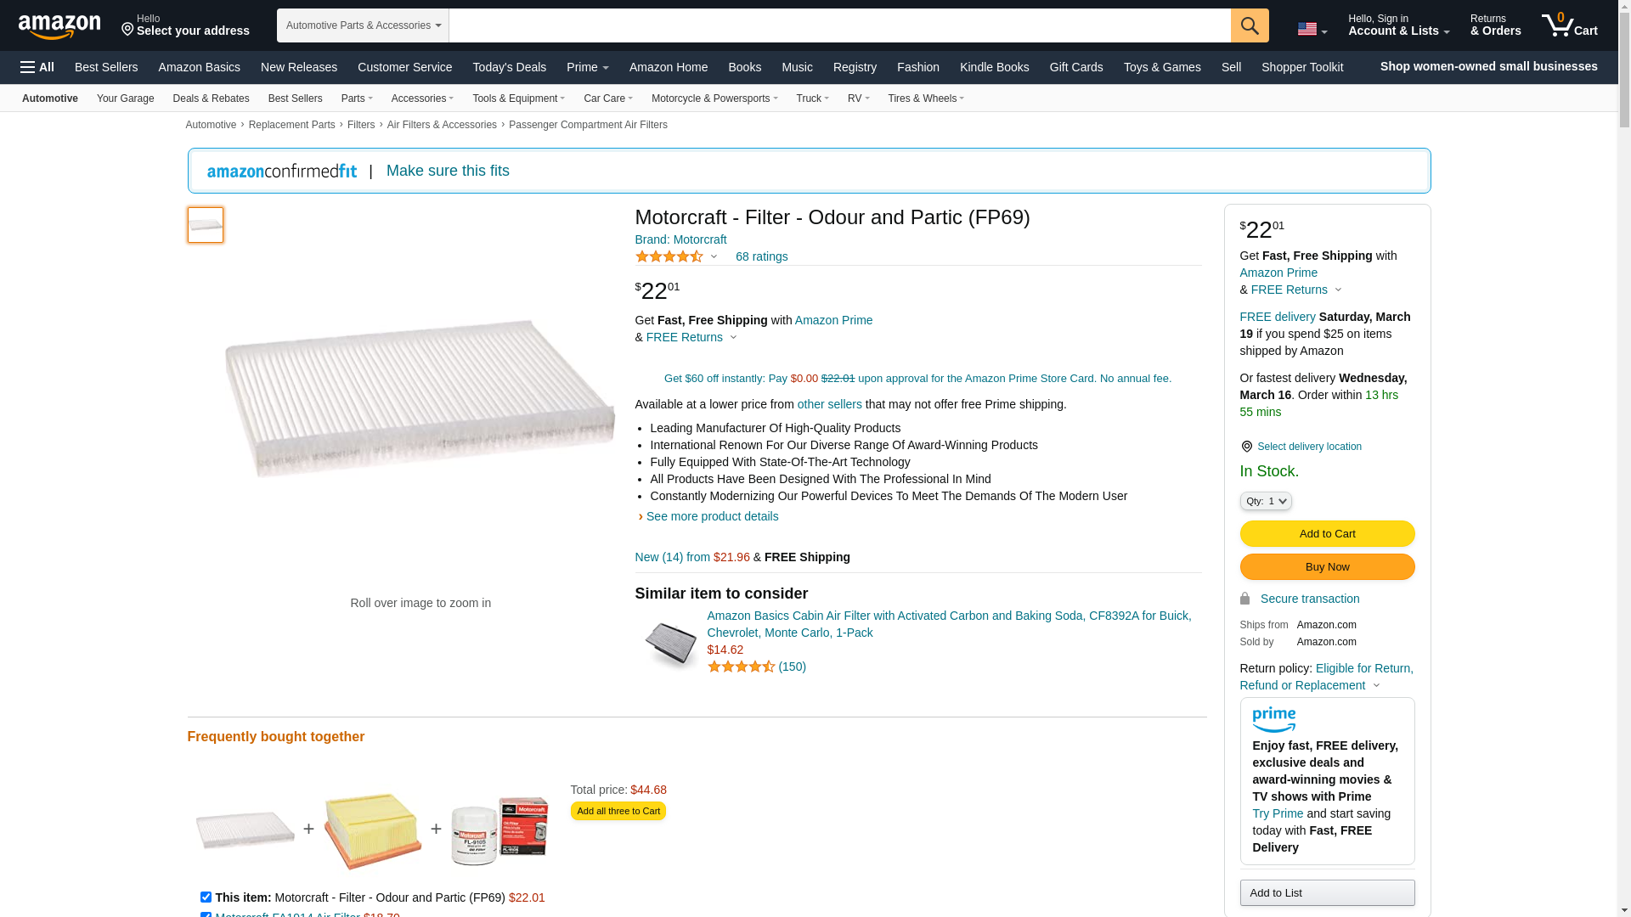The height and width of the screenshot is (917, 1631).
Task: Click Add all three to Cart
Action: (x=618, y=811)
